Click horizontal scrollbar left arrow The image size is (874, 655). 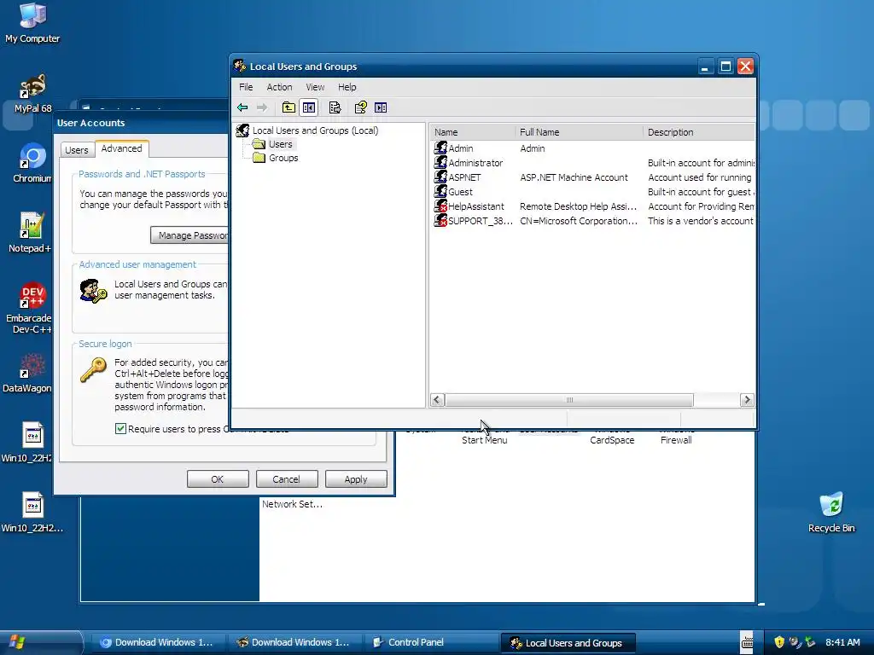click(438, 400)
